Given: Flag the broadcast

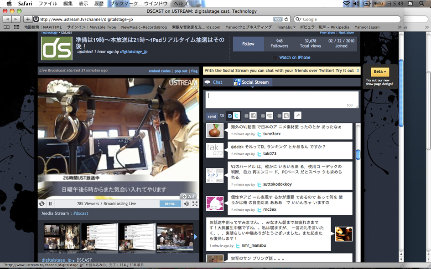Looking at the screenshot, I should (x=194, y=71).
